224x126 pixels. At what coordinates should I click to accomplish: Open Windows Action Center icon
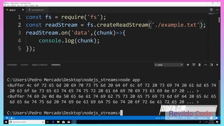(x=217, y=122)
